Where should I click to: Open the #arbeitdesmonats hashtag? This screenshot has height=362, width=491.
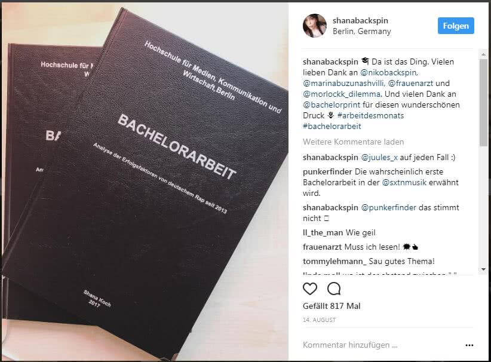[371, 115]
